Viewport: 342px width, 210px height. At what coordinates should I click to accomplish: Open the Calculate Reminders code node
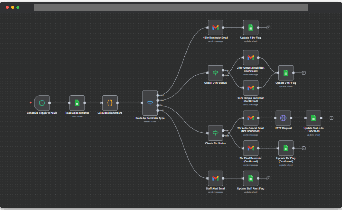(x=110, y=103)
